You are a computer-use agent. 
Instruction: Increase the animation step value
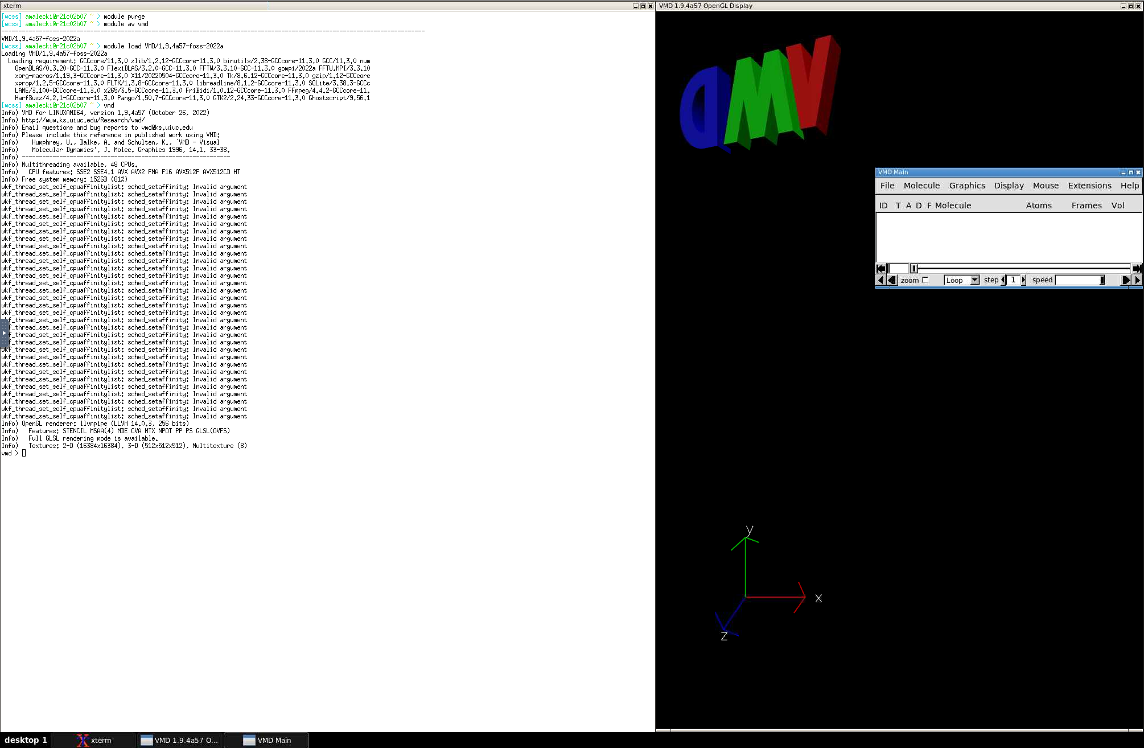[x=1023, y=280]
